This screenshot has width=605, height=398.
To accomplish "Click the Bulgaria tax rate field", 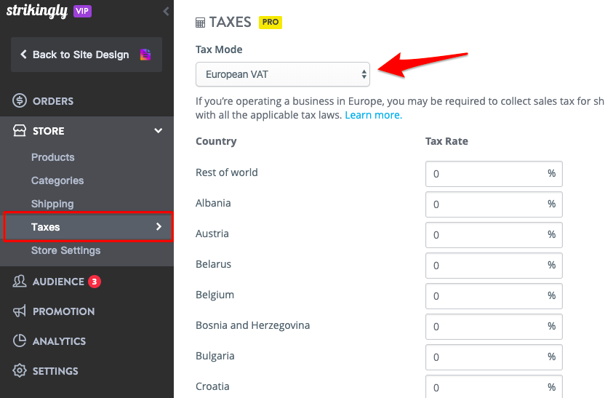I will point(494,357).
